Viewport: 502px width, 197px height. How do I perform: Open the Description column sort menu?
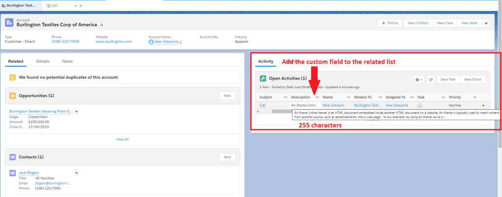coord(317,97)
